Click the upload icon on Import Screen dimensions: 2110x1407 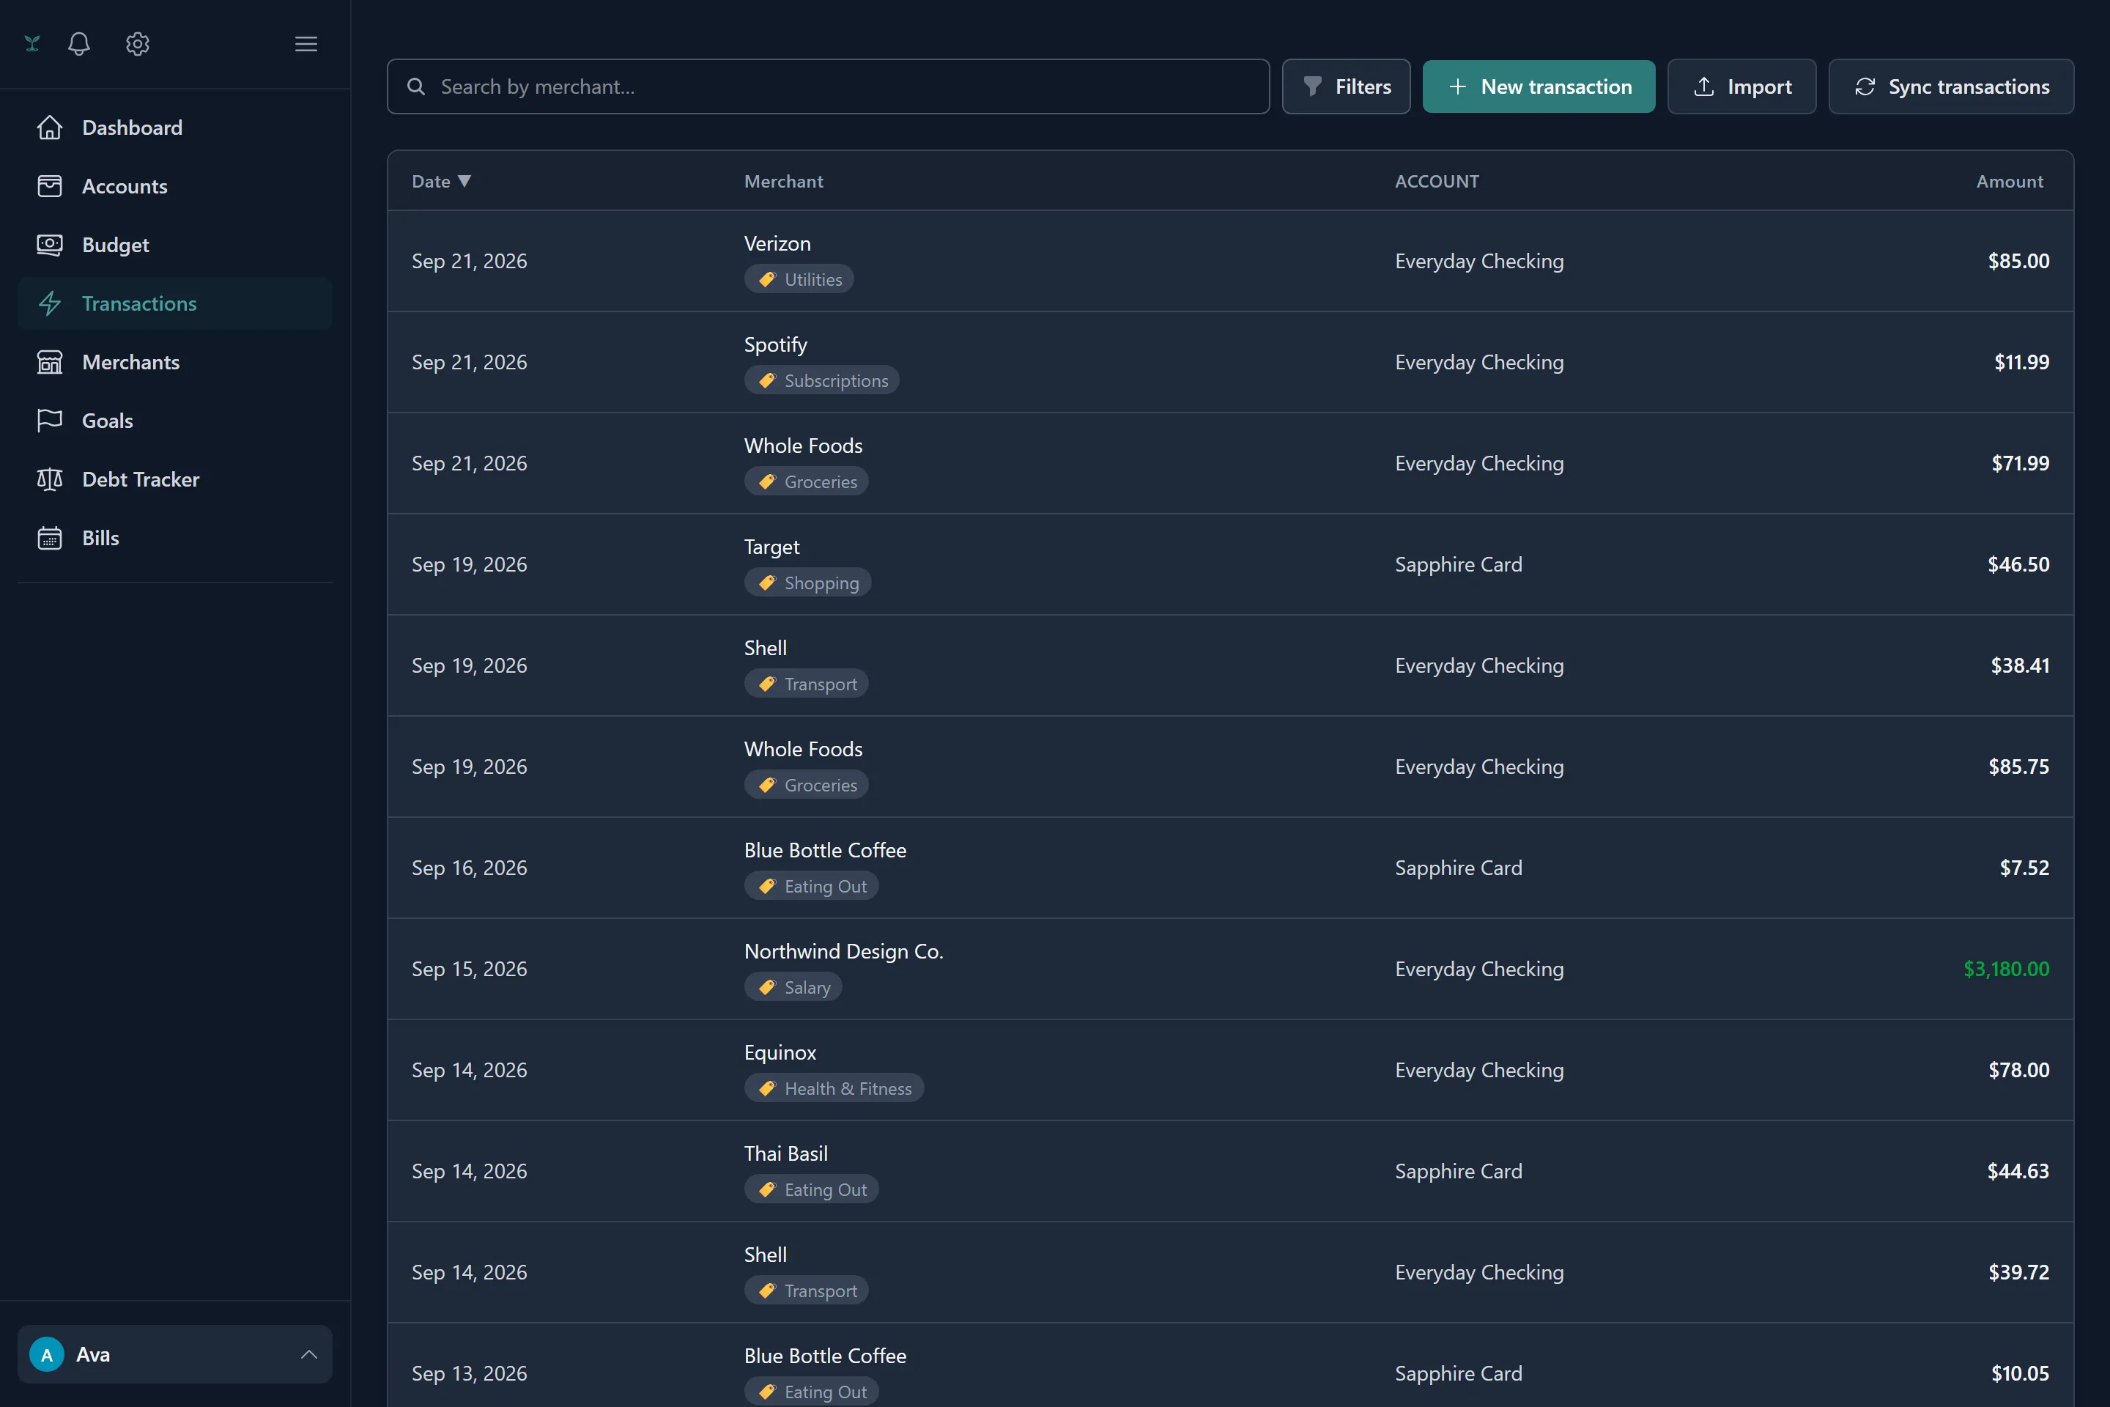click(x=1703, y=86)
